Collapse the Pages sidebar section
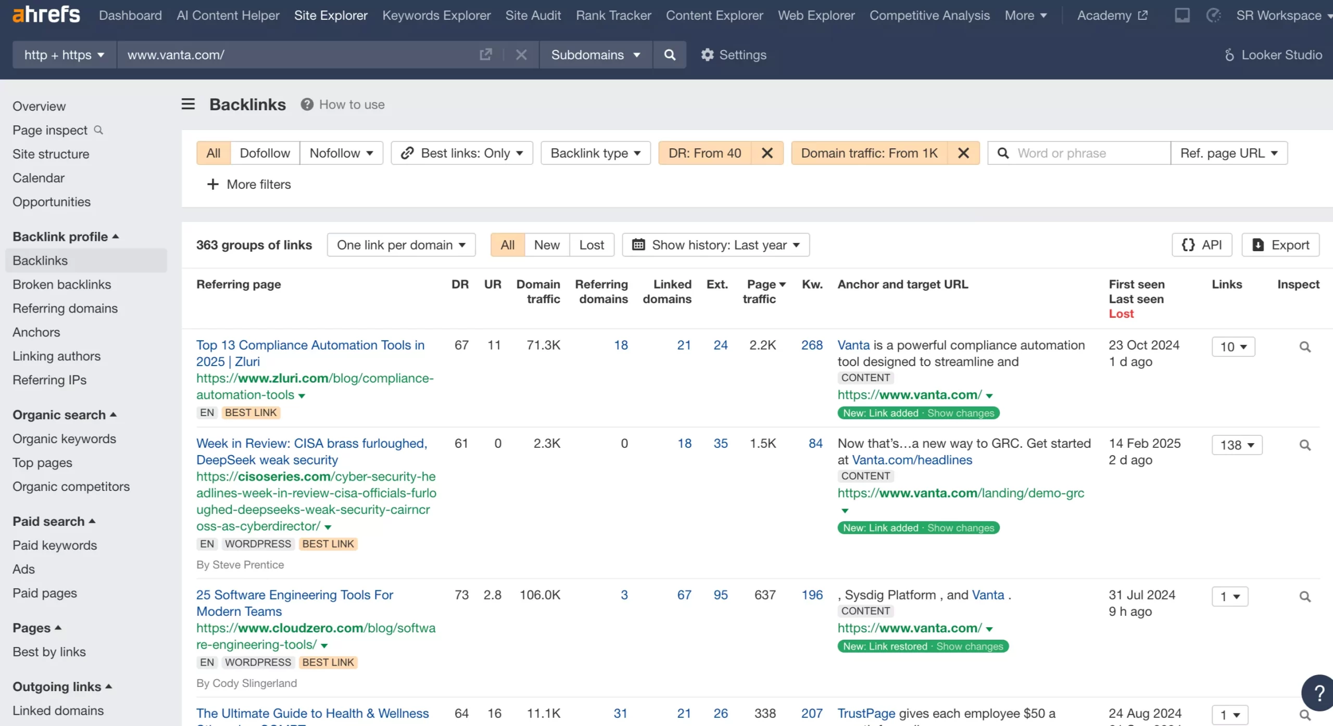Image resolution: width=1333 pixels, height=726 pixels. [37, 628]
